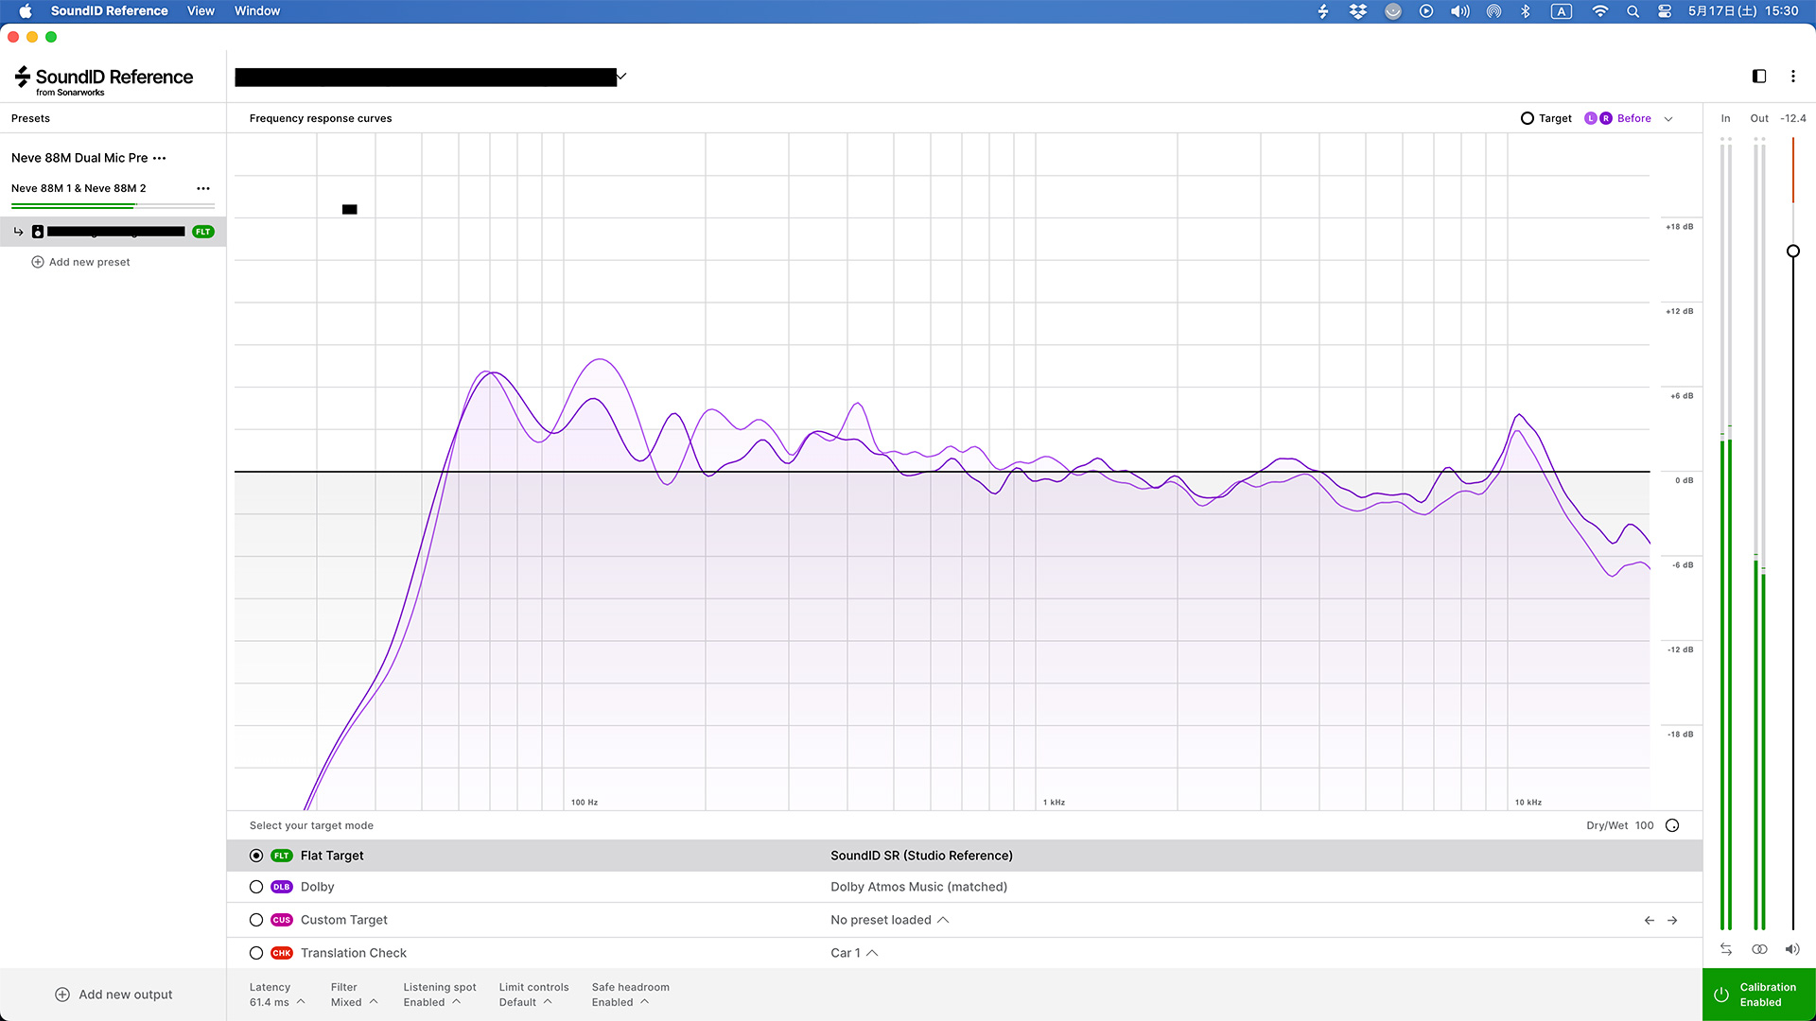Click SoundID SR (Studio Reference) text
This screenshot has height=1021, width=1816.
coord(921,856)
